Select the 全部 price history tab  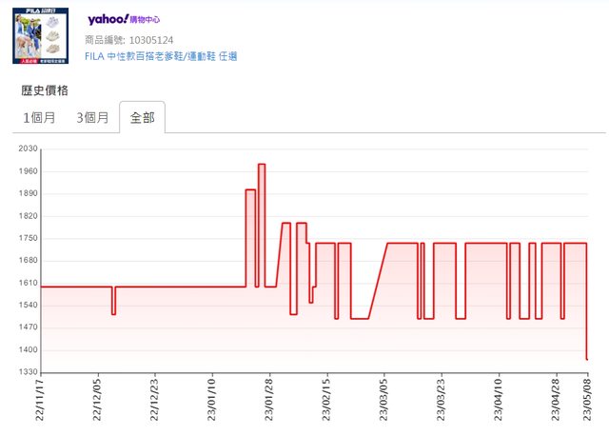tap(142, 118)
